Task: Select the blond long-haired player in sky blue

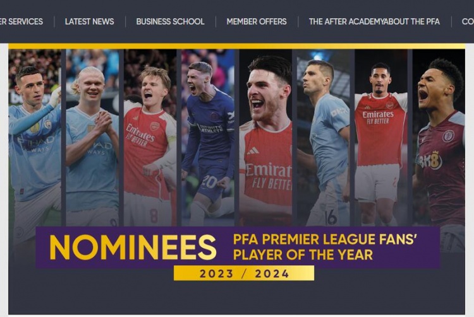Action: tap(92, 138)
